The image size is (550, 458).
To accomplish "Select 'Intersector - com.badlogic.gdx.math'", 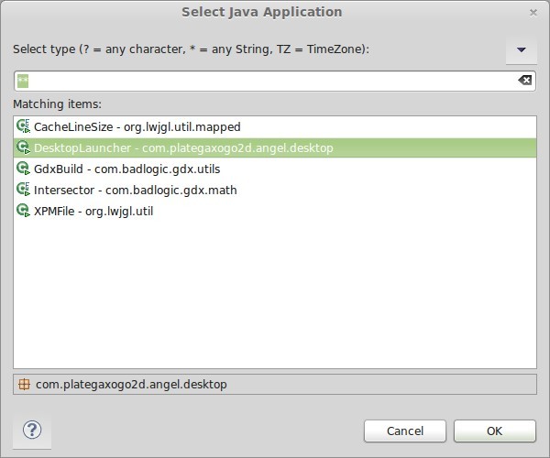I will click(275, 190).
